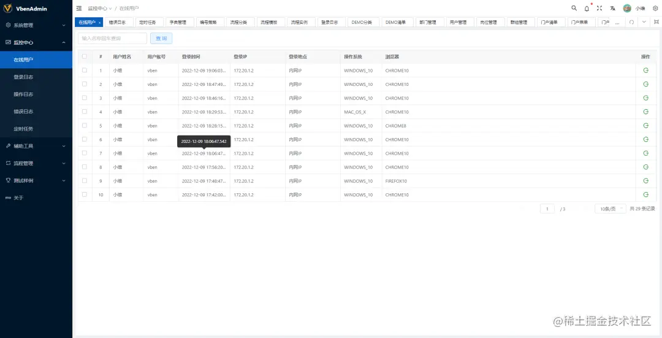Open 登录日志 in the sidebar
The height and width of the screenshot is (338, 662).
(36, 77)
